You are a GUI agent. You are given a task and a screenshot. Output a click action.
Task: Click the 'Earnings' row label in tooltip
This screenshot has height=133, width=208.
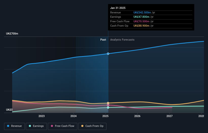(x=116, y=17)
